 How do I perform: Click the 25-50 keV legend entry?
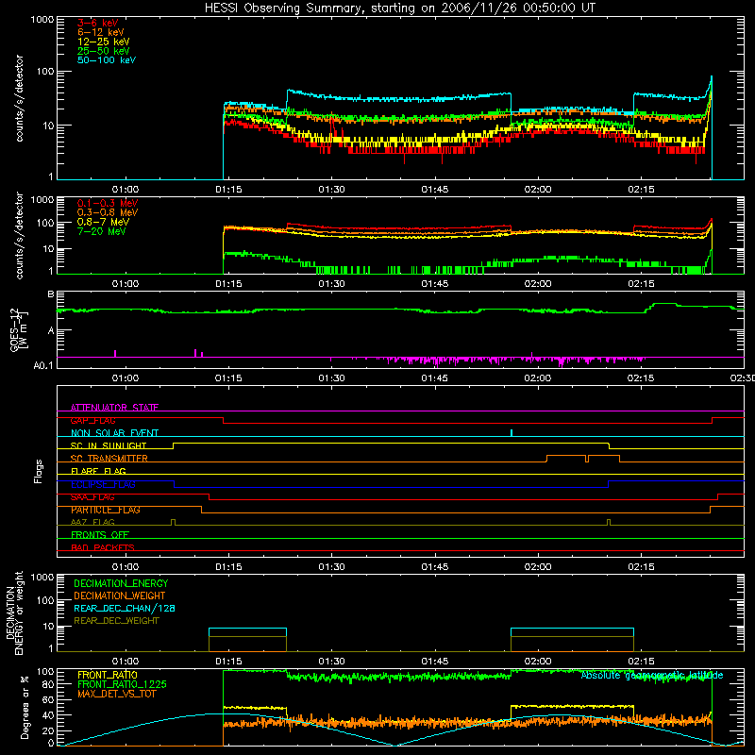(103, 51)
